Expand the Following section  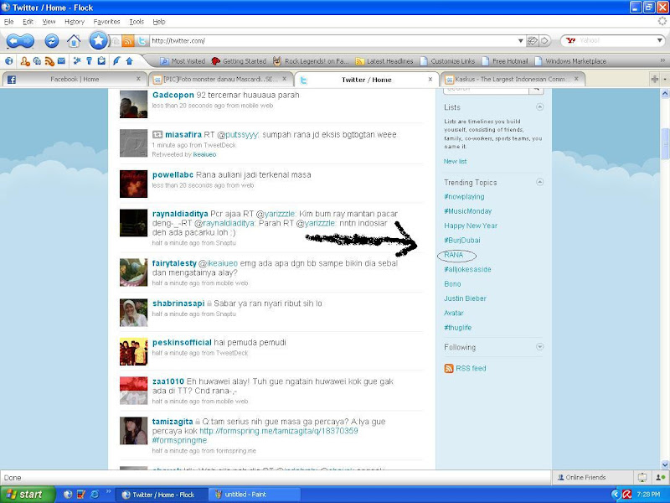coord(539,347)
